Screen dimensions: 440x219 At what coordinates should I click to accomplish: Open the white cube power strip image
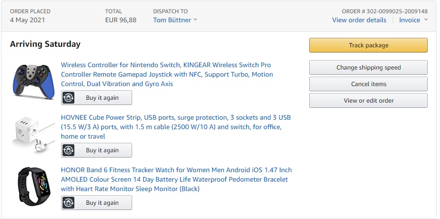point(34,134)
